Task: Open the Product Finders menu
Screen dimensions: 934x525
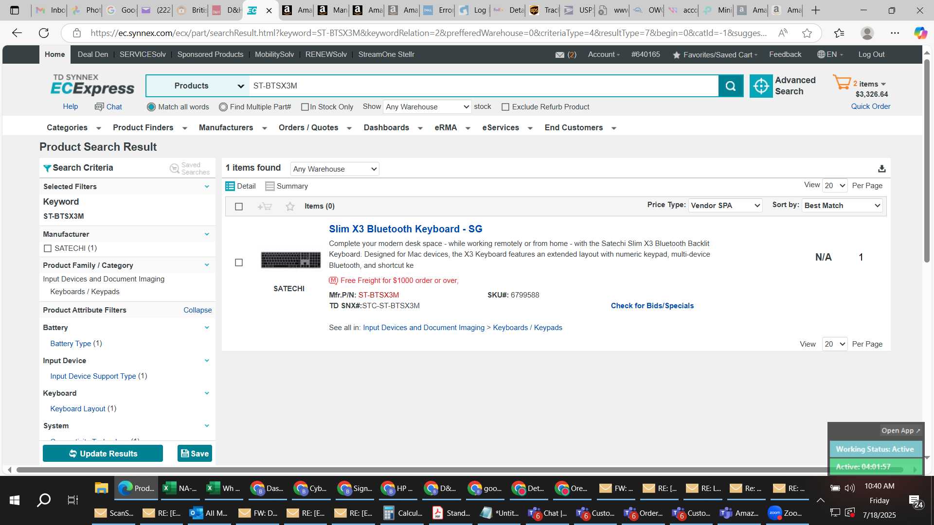Action: click(x=150, y=128)
